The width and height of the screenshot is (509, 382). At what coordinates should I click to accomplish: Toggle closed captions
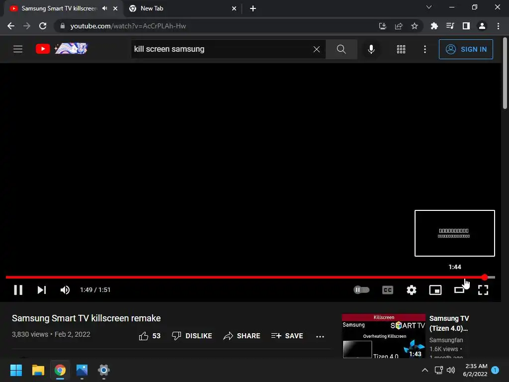coord(388,290)
